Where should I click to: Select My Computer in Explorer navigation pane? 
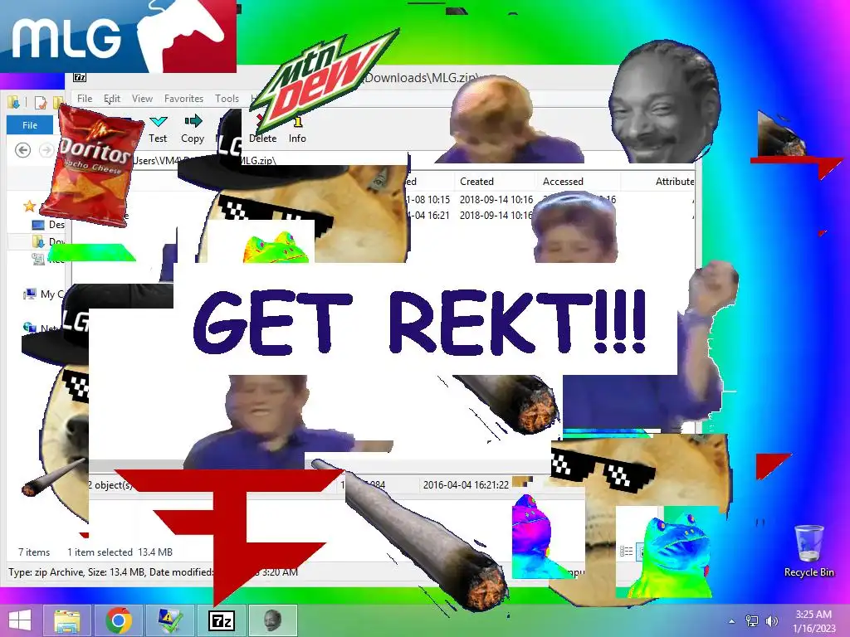tap(43, 294)
